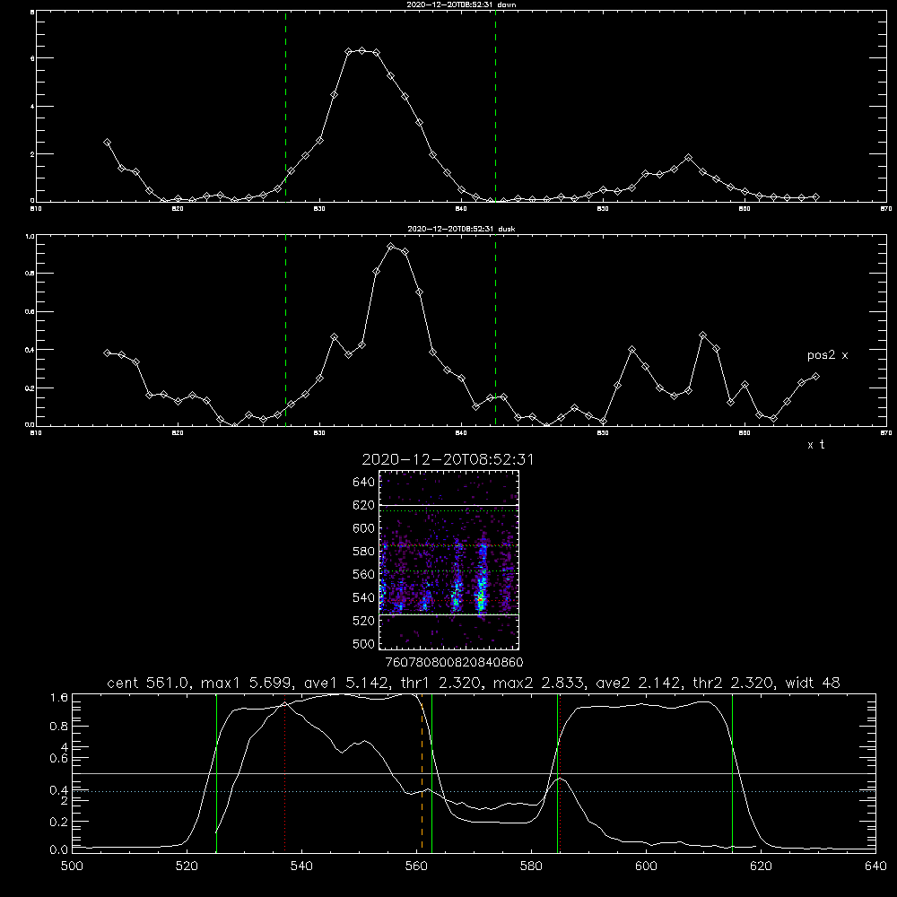Click the green vertical line at 525

point(216,772)
